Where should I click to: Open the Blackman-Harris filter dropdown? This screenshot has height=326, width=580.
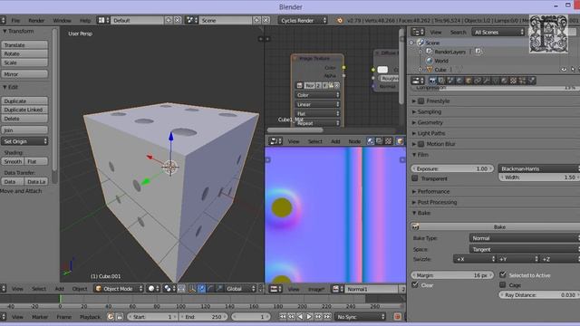(x=539, y=168)
